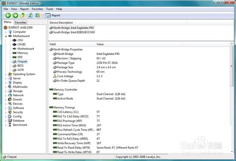
Task: Click the Memory Controller section header
Action: (64, 90)
